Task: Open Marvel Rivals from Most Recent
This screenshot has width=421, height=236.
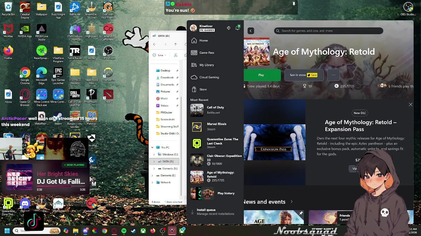Action: (x=216, y=127)
